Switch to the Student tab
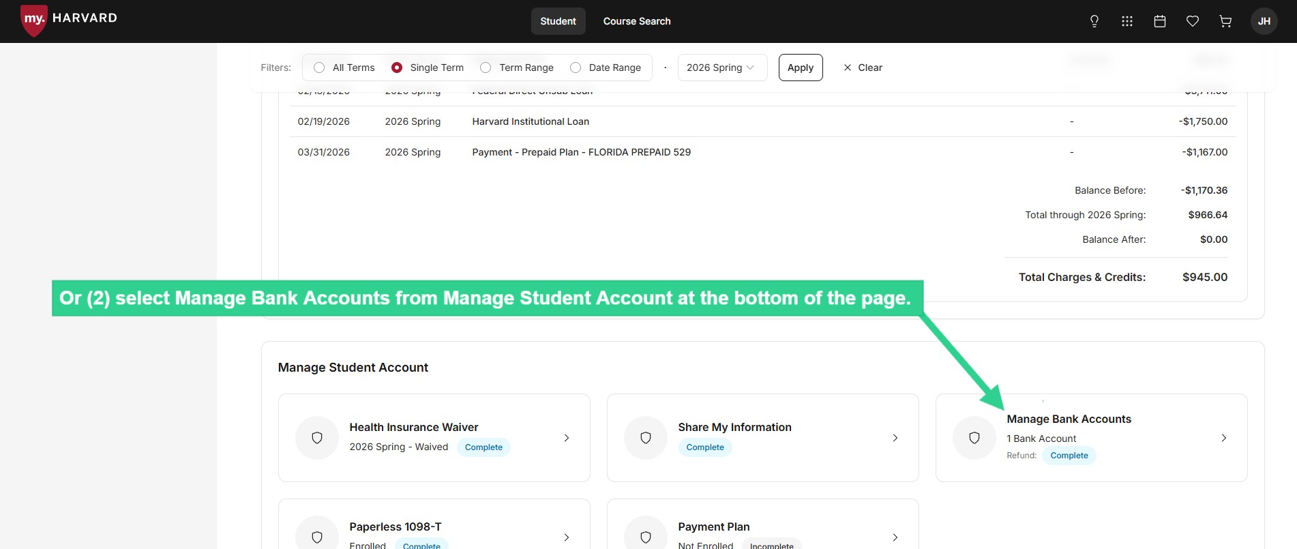The width and height of the screenshot is (1297, 549). (558, 21)
